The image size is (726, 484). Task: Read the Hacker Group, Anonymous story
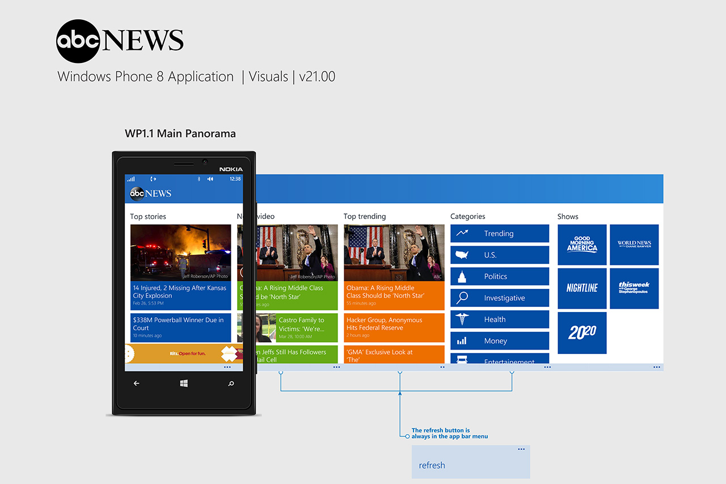394,327
